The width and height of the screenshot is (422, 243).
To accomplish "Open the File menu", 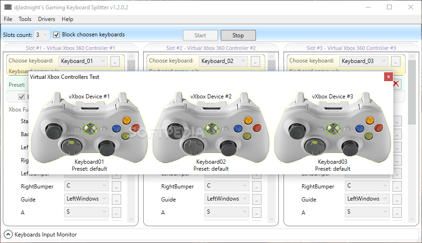I will point(8,19).
